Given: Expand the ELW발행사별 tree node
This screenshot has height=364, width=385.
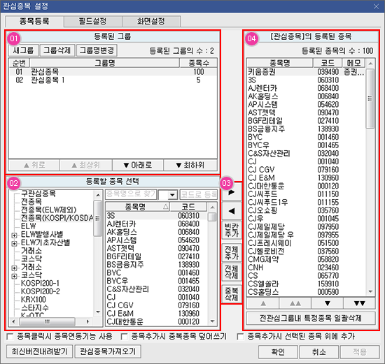Looking at the screenshot, I should pyautogui.click(x=15, y=235).
